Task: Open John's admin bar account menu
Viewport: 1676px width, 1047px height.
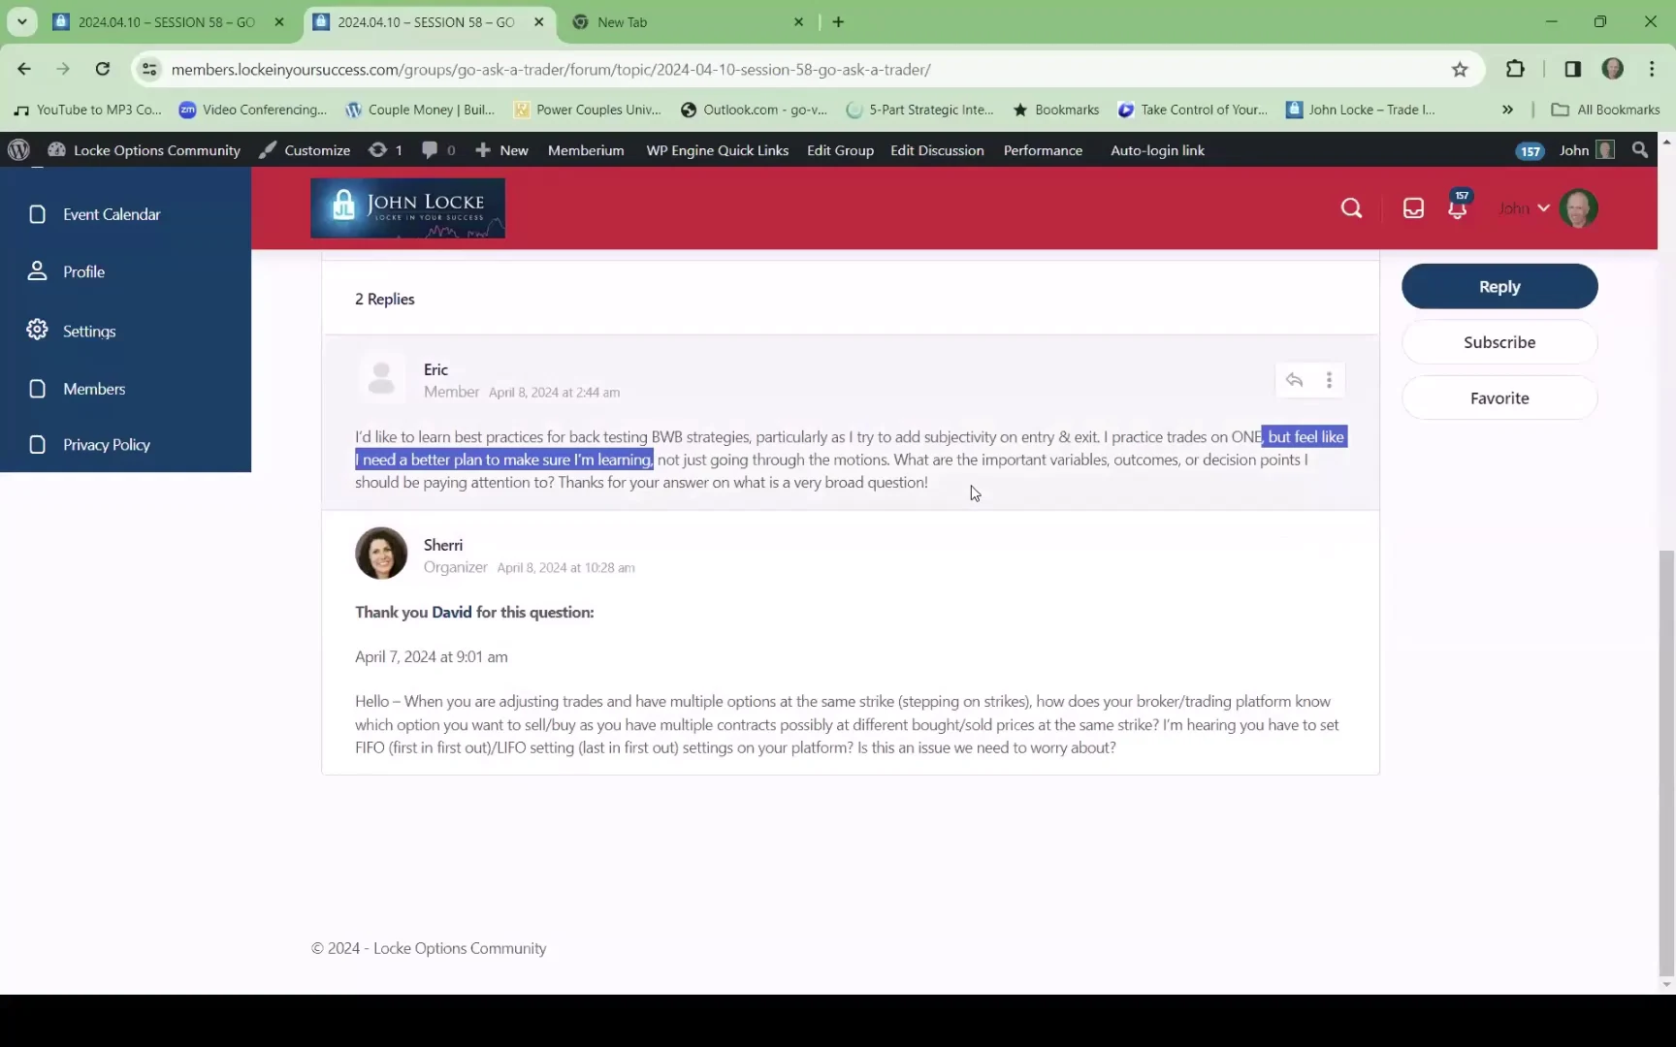Action: tap(1586, 150)
